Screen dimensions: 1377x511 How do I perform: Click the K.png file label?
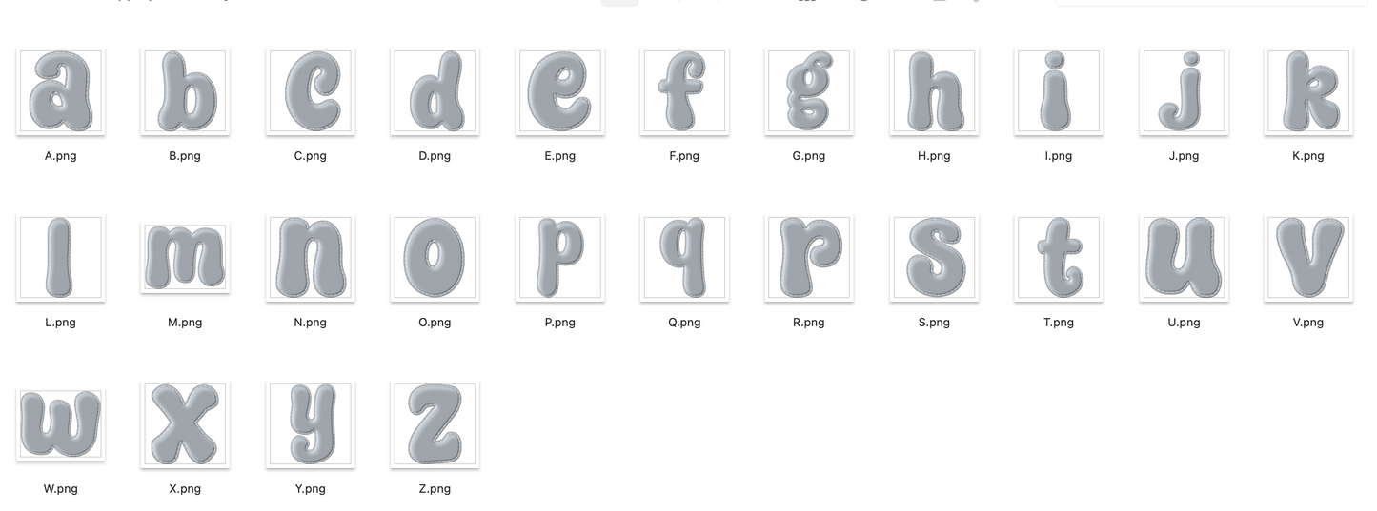click(1308, 156)
